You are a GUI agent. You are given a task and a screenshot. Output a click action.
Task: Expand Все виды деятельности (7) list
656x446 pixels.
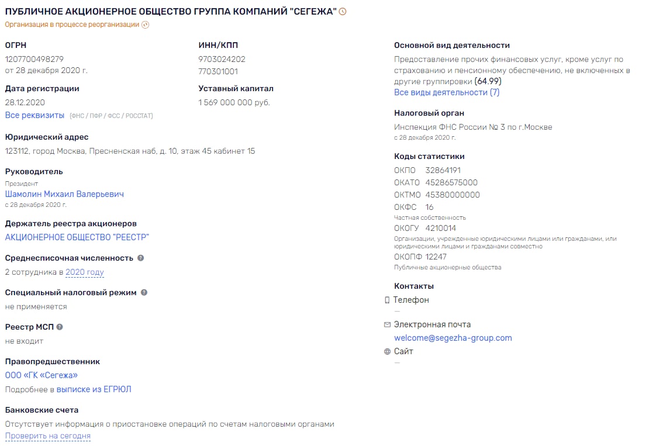tap(447, 92)
